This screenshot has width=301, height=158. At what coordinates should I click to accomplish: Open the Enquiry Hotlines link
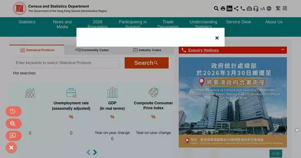pyautogui.click(x=204, y=51)
